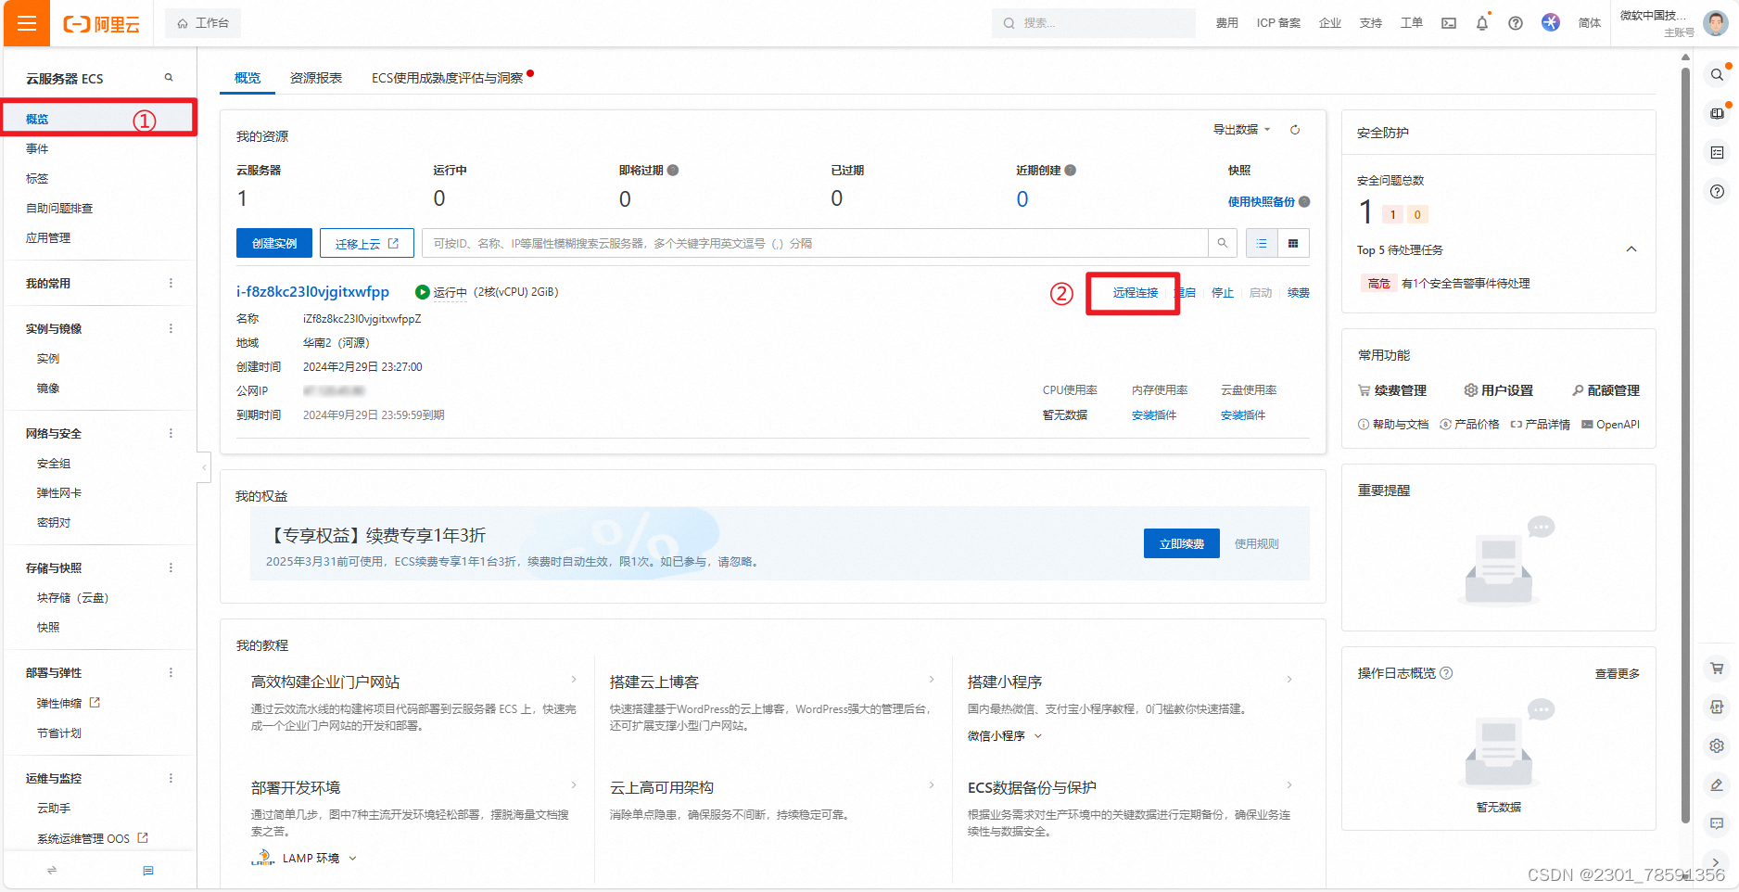The height and width of the screenshot is (892, 1739).
Task: Click the info icon next to 近期创建
Action: [x=1070, y=171]
